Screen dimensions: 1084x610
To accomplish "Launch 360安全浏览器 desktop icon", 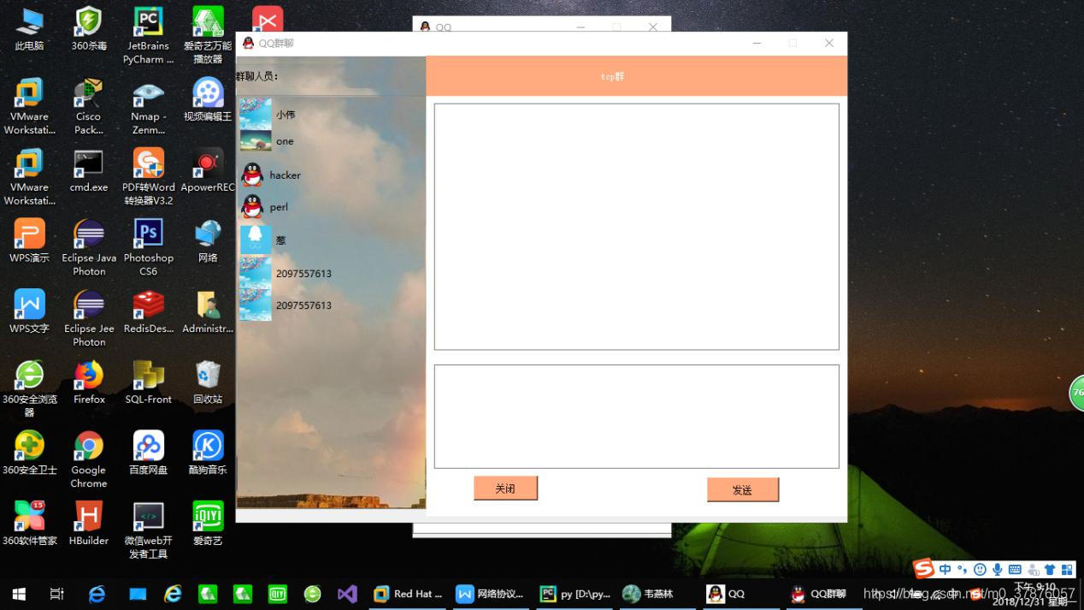I will click(29, 389).
